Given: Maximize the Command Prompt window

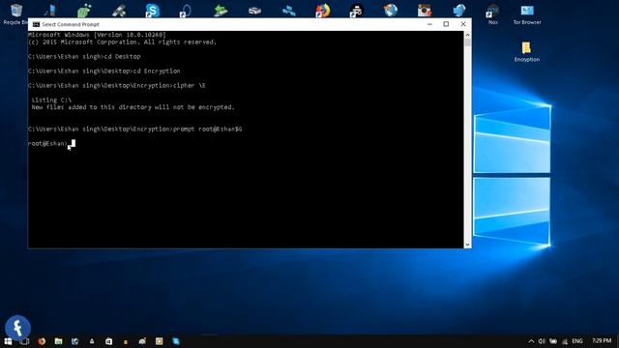Looking at the screenshot, I should (446, 24).
